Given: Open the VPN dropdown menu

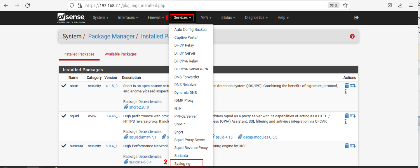Looking at the screenshot, I should tap(206, 17).
